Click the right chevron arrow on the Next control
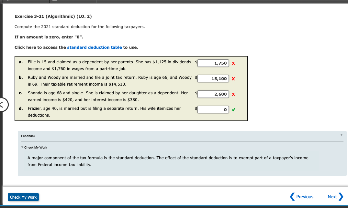The image size is (348, 208). point(341,196)
